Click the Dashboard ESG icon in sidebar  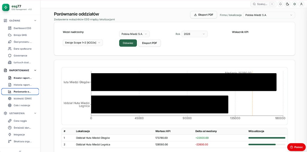click(x=10, y=28)
